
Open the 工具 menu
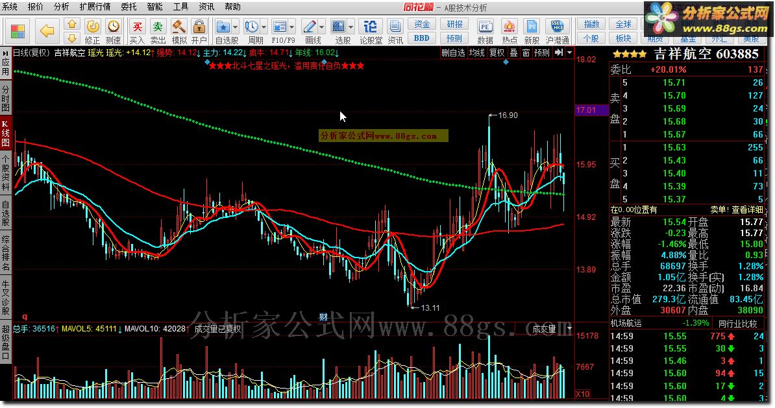180,6
